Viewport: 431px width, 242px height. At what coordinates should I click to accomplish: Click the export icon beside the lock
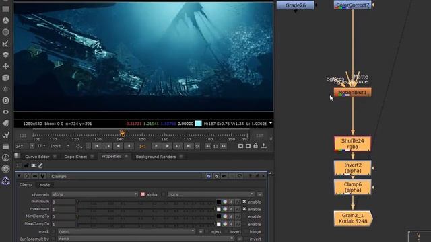coord(263,146)
